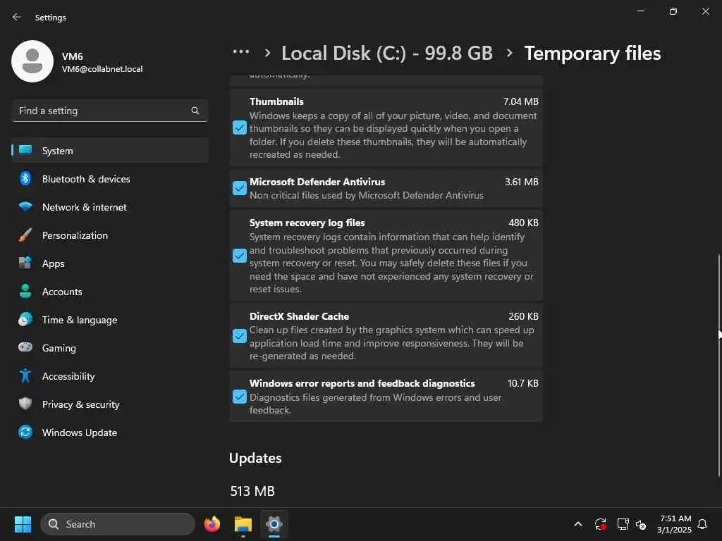Expand the breadcrumb ellipsis menu
722x541 pixels.
[241, 53]
